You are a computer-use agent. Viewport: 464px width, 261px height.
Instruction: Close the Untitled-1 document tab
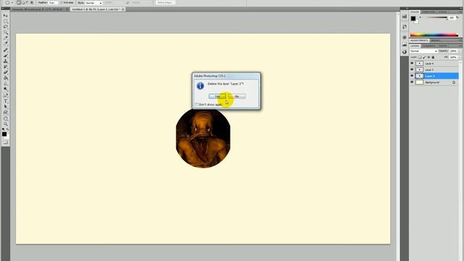pyautogui.click(x=123, y=9)
